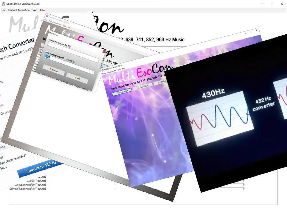Image resolution: width=287 pixels, height=215 pixels.
Task: Click the folder icon on the Ordner öffnen button
Action: (x=117, y=92)
